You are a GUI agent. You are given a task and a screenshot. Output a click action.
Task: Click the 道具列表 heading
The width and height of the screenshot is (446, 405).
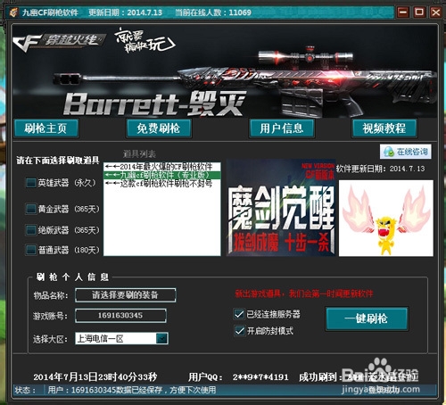pos(139,153)
